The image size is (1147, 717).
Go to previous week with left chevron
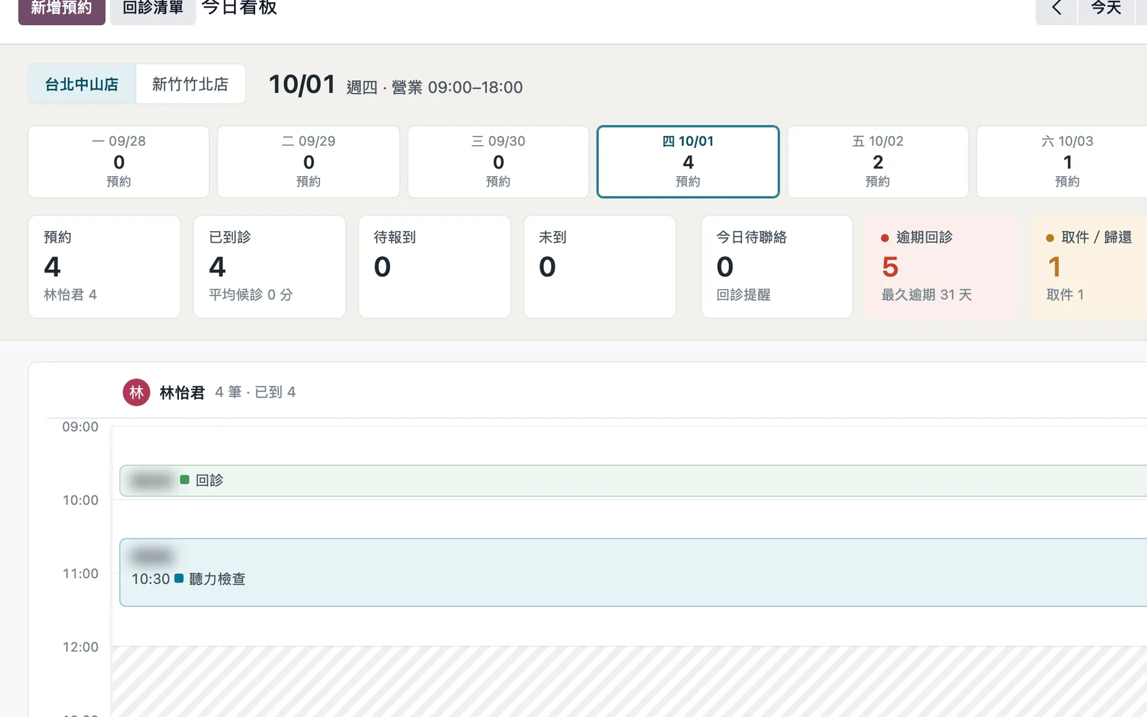(1056, 9)
